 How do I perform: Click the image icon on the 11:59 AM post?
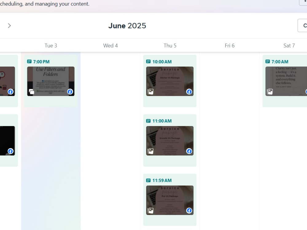pyautogui.click(x=150, y=210)
